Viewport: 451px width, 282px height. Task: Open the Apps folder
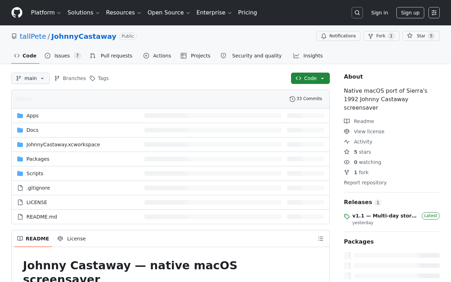tap(32, 116)
